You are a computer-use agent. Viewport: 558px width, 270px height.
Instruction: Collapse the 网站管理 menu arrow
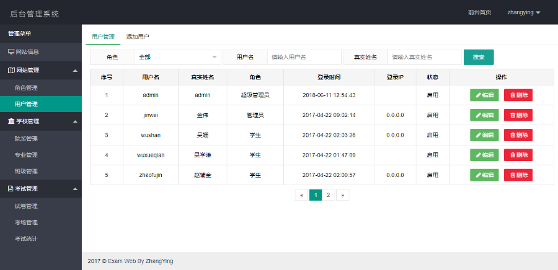[75, 71]
